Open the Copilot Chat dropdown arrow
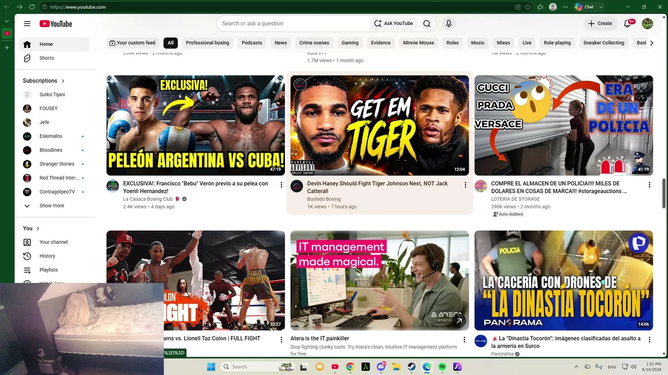Screen dimensions: 668x375 click(x=601, y=7)
